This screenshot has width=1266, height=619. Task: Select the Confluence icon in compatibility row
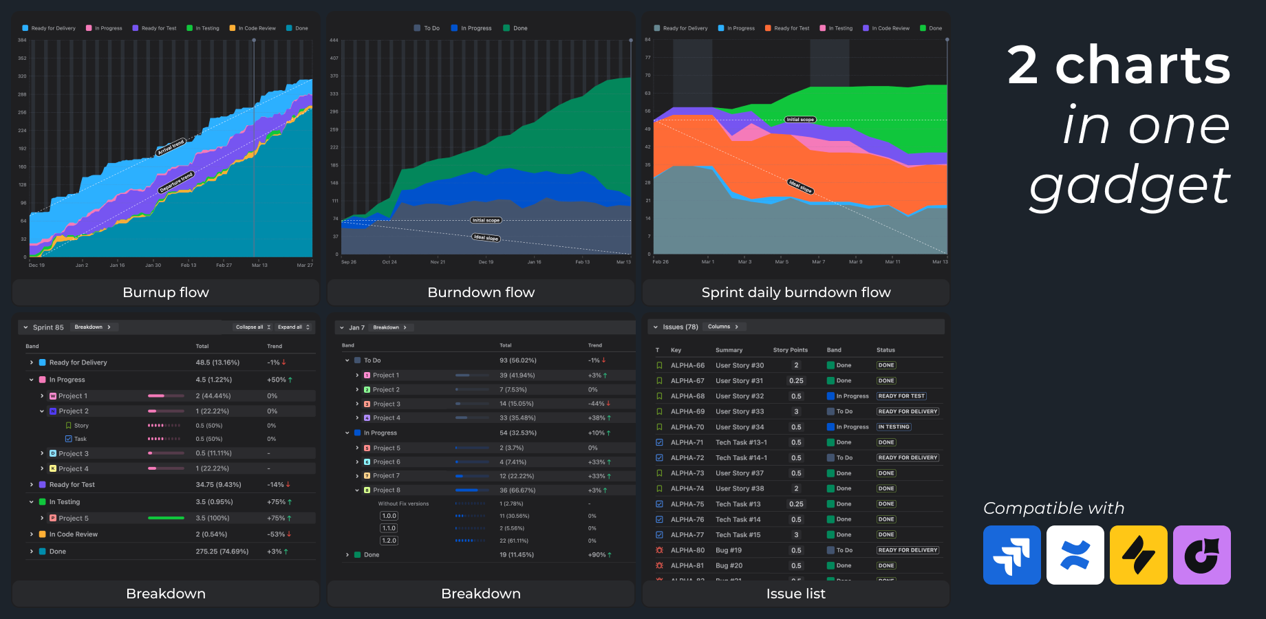point(1075,555)
